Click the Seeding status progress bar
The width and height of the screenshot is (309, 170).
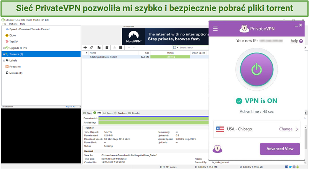point(170,57)
